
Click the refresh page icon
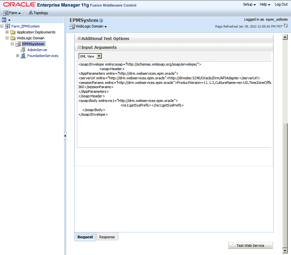point(286,26)
